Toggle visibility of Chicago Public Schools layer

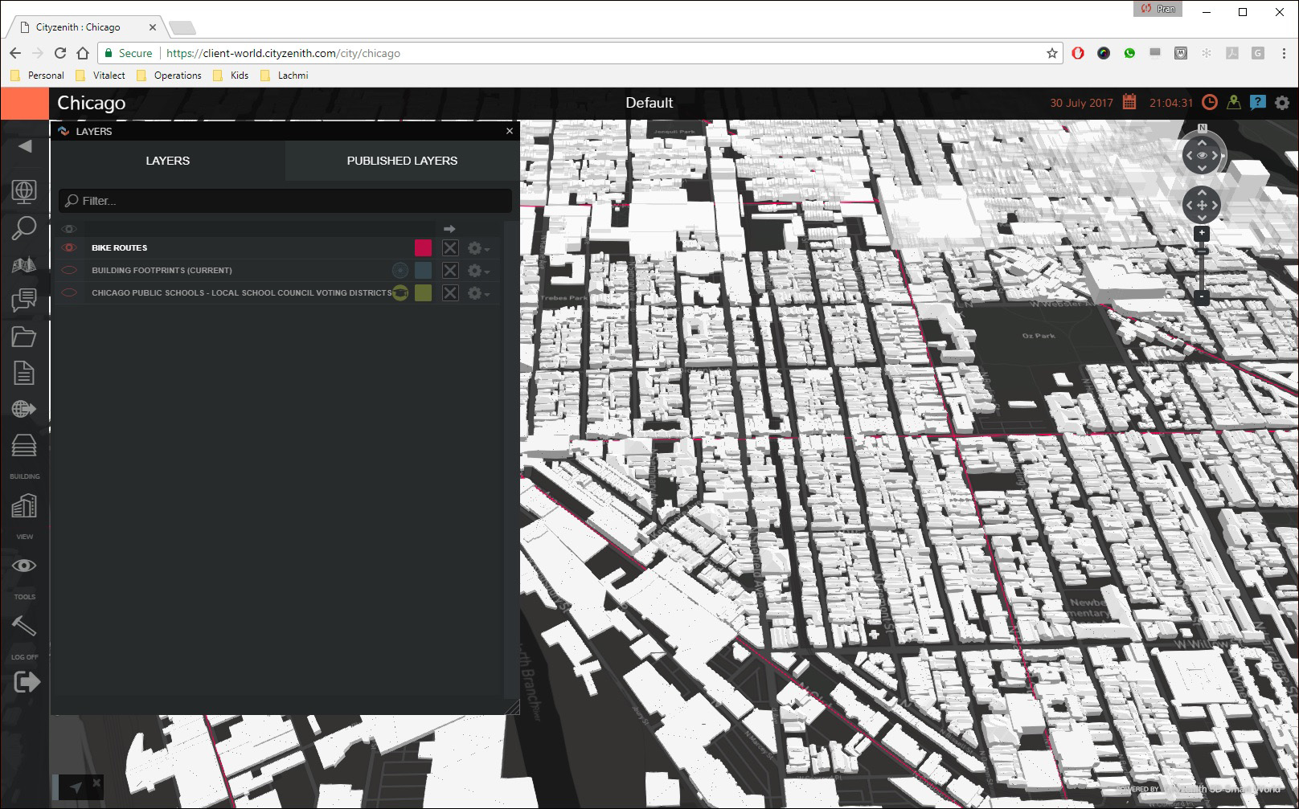[x=69, y=292]
